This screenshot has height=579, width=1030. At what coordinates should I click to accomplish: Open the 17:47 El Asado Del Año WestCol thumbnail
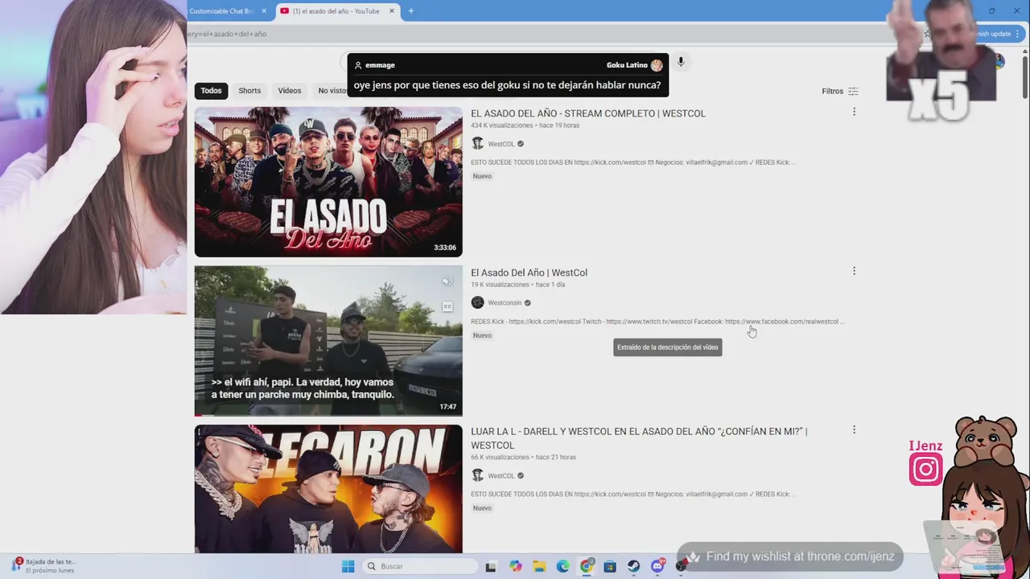point(328,341)
